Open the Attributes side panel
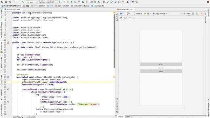Viewport: 210px width, 118px height. [205, 18]
